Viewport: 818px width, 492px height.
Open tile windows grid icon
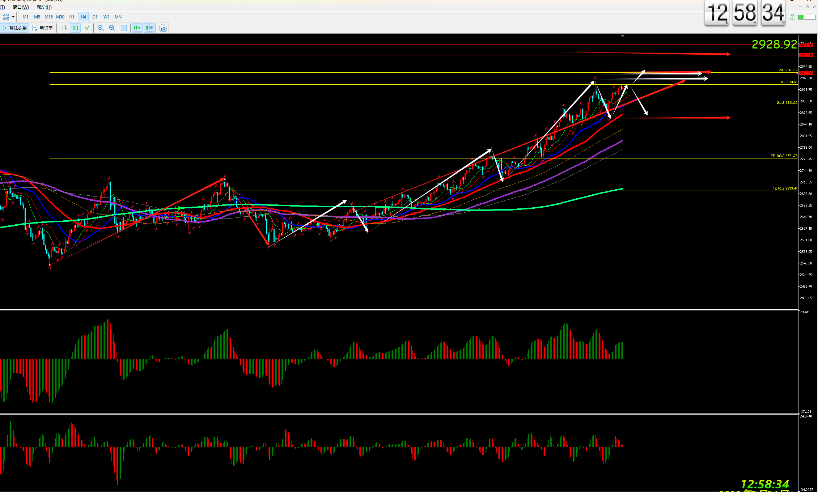pyautogui.click(x=124, y=28)
